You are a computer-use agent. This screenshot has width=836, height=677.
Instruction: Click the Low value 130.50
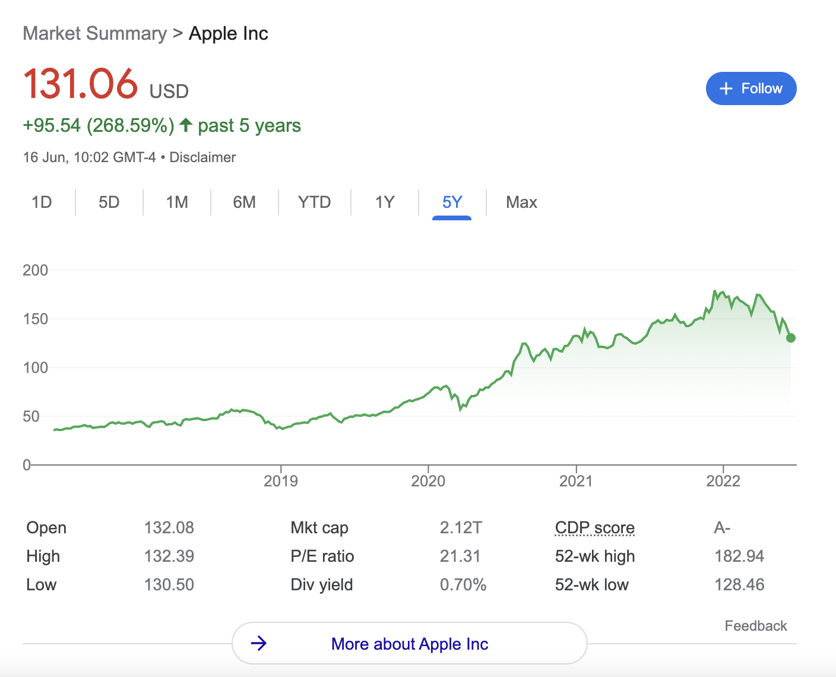tap(169, 585)
